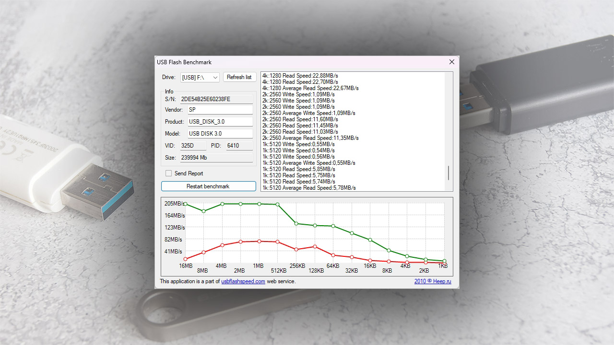Select the Vendor field containing SP
The height and width of the screenshot is (345, 614).
[x=219, y=110]
